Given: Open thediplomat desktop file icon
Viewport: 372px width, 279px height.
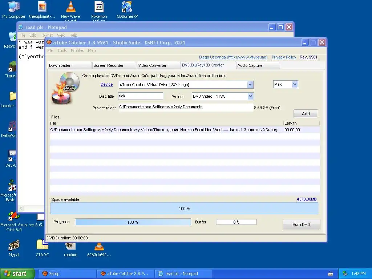Looking at the screenshot, I should click(42, 9).
